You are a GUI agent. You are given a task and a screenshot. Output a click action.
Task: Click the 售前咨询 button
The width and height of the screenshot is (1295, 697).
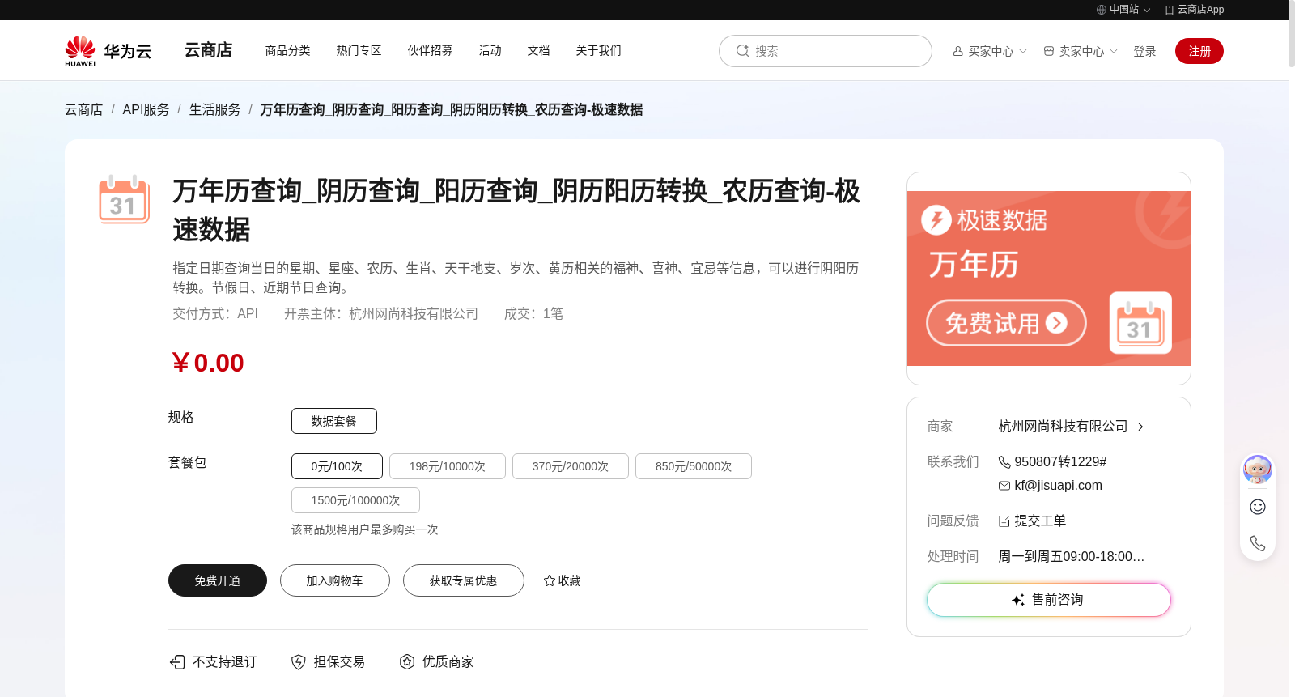(x=1049, y=600)
